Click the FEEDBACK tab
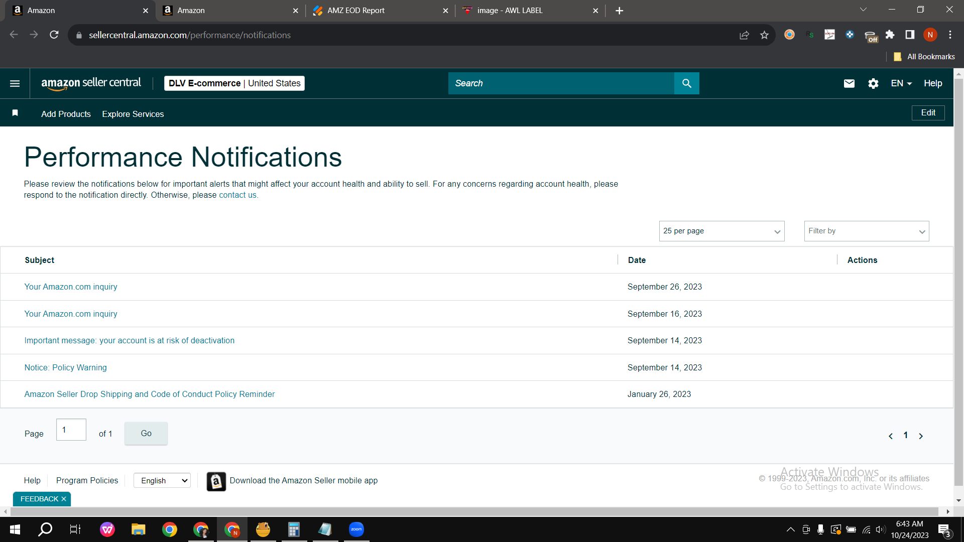Screen dimensions: 964x542 (39, 499)
